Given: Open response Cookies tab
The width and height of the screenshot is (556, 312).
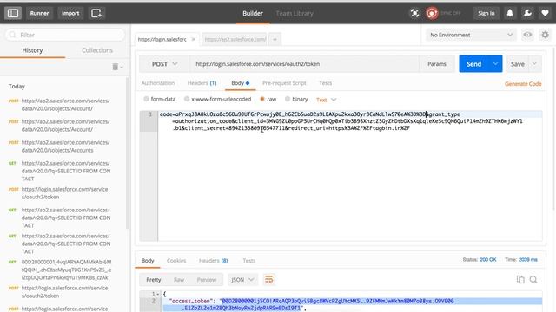Looking at the screenshot, I should coord(176,261).
